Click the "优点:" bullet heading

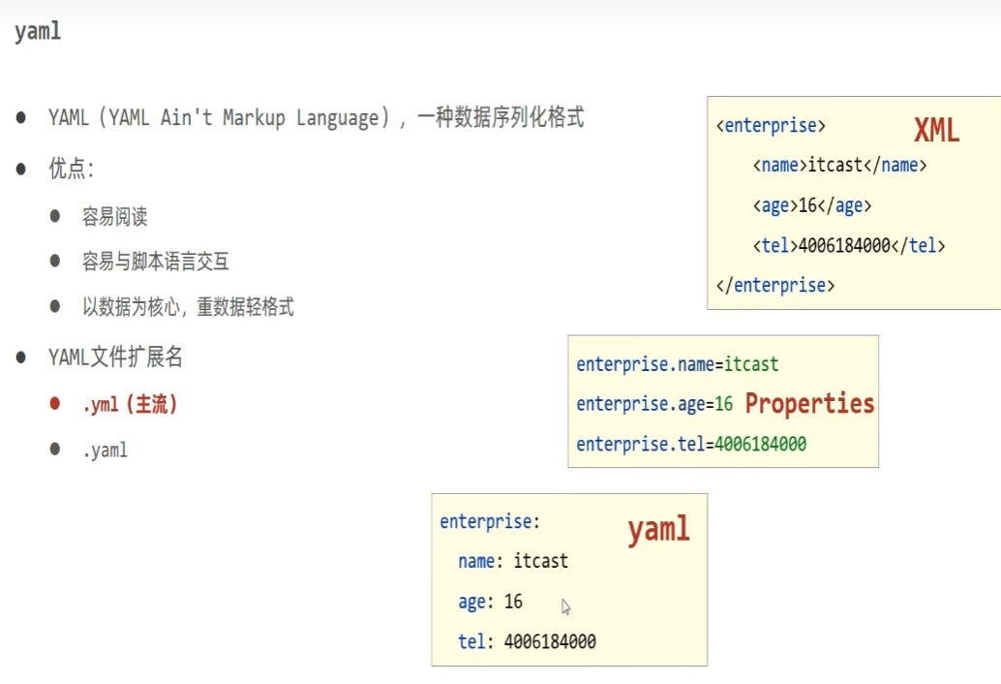(71, 170)
